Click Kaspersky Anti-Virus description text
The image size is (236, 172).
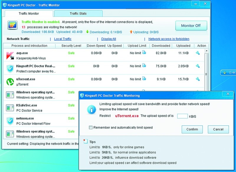coord(31,58)
